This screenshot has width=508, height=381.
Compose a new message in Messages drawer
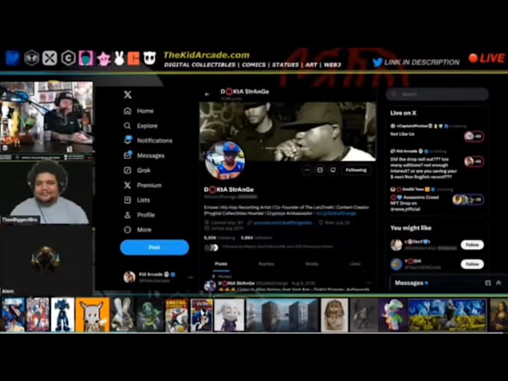pos(488,283)
